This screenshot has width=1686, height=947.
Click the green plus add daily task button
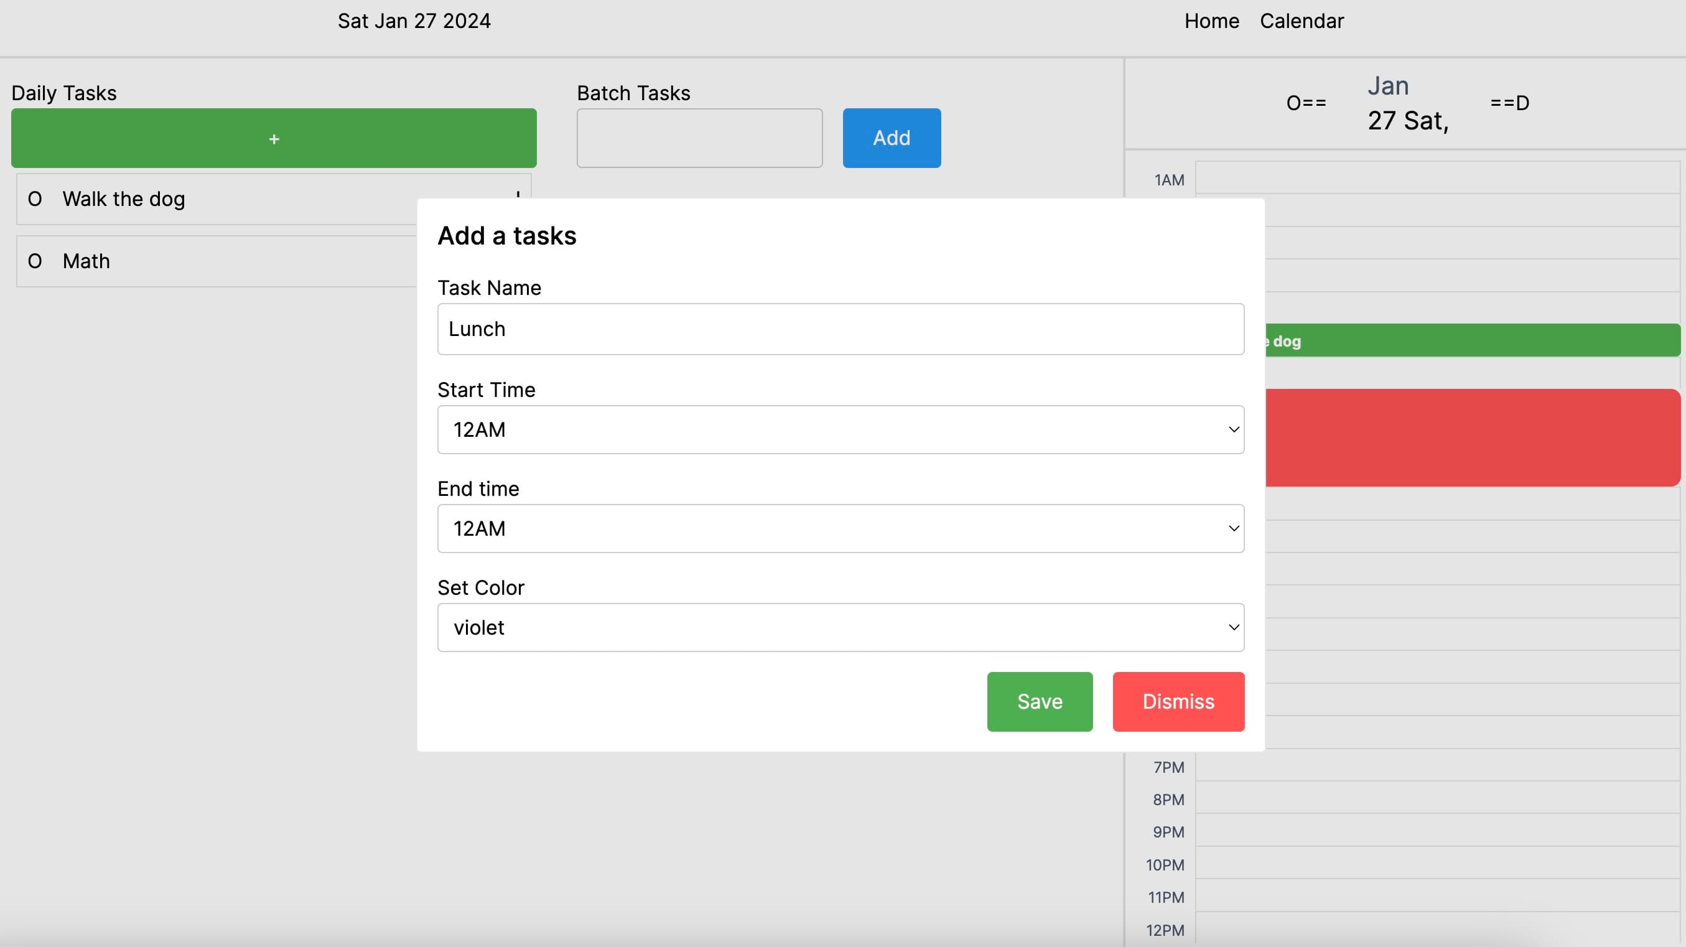(x=274, y=138)
